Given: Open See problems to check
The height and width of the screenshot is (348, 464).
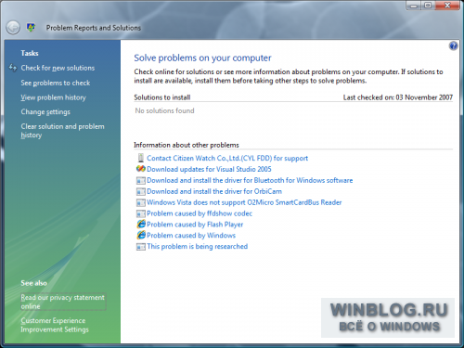Looking at the screenshot, I should (56, 83).
